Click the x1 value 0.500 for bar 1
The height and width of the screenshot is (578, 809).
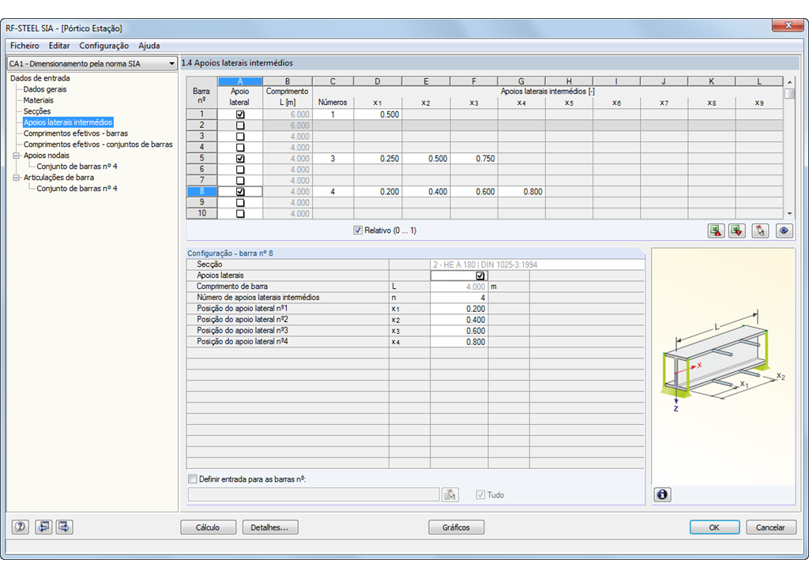378,114
